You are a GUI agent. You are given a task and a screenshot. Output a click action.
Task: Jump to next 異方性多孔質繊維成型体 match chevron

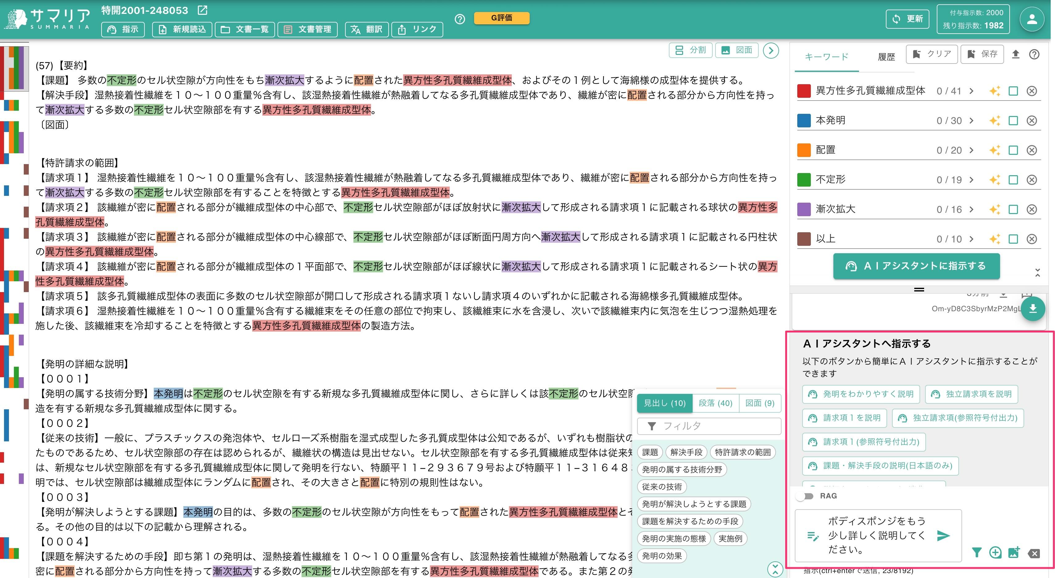971,91
